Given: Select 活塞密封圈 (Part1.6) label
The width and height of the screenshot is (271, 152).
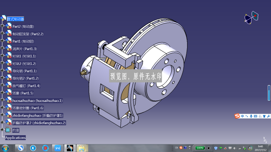Looking at the screenshot, I should [x=28, y=108].
